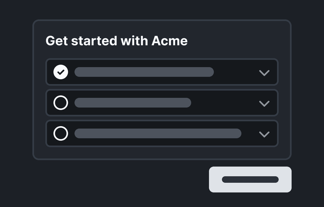
Task: Select the middle checklist row
Action: (x=162, y=103)
